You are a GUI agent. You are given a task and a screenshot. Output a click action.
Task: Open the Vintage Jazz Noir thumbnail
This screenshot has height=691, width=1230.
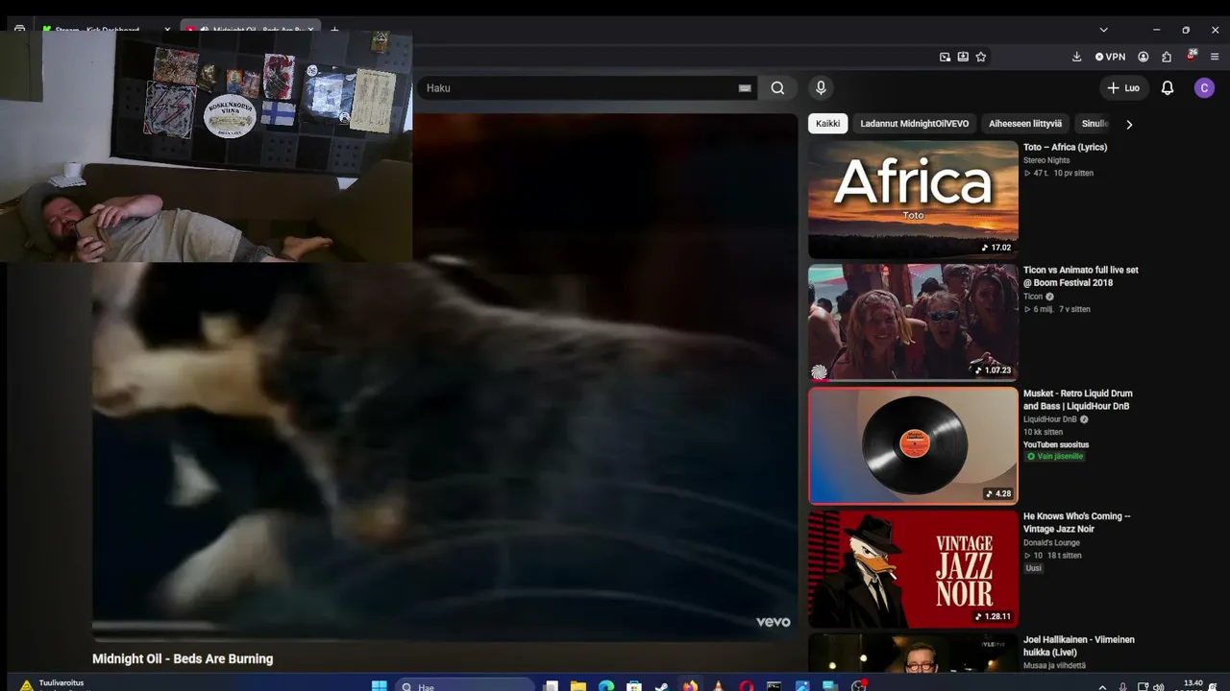(x=913, y=568)
